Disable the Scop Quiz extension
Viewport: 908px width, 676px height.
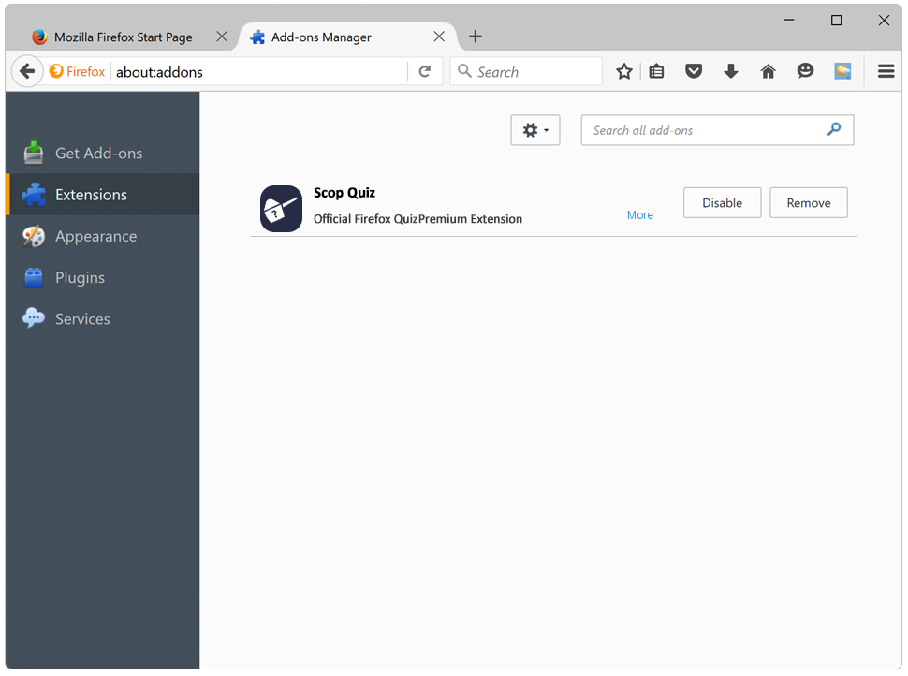[x=722, y=203]
